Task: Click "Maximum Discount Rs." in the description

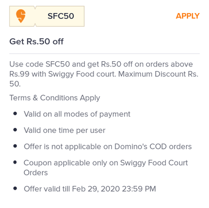Action: click(x=158, y=74)
